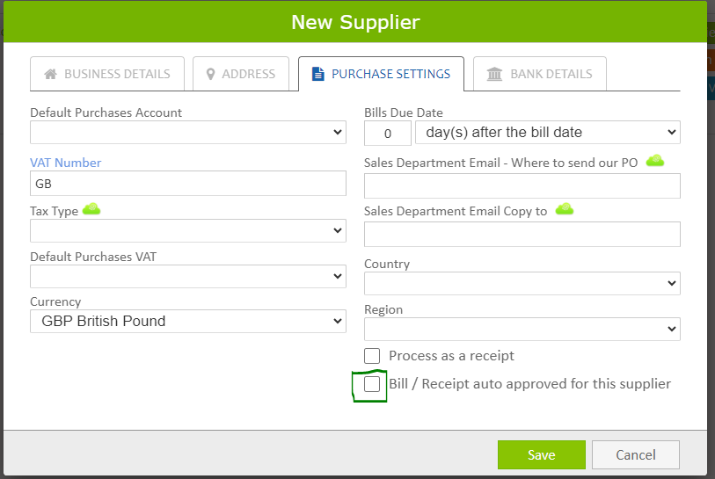Focus the VAT Number input field

point(187,183)
